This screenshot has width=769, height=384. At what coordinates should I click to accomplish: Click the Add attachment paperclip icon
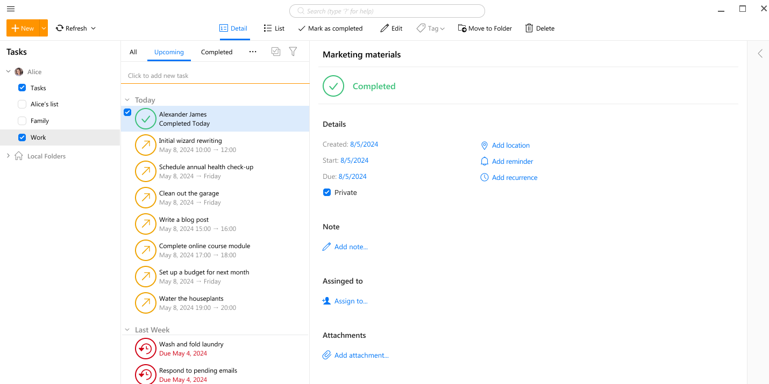click(326, 355)
